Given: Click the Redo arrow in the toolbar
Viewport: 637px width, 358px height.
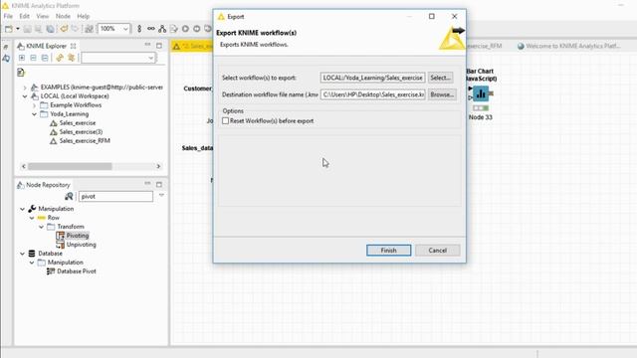Looking at the screenshot, I should (x=75, y=29).
